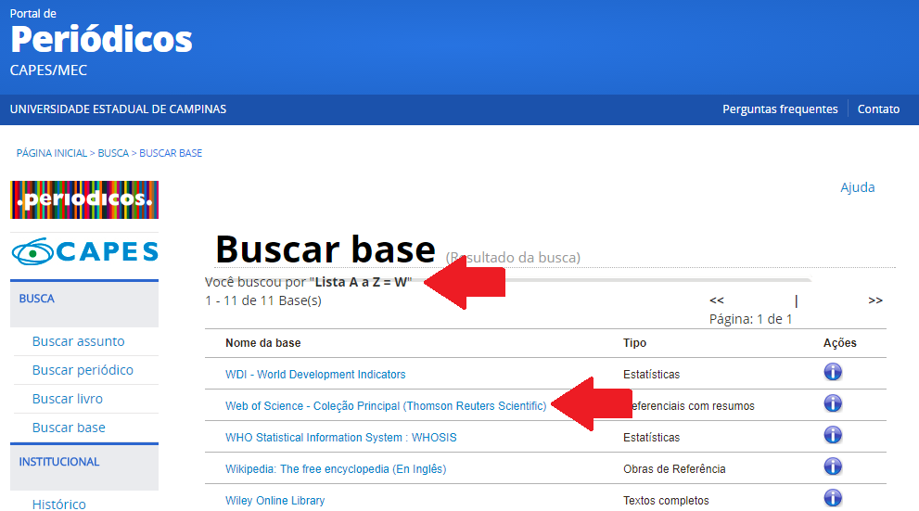Click 'Estatísticas' cell in WDI row
Image resolution: width=919 pixels, height=511 pixels.
click(651, 374)
